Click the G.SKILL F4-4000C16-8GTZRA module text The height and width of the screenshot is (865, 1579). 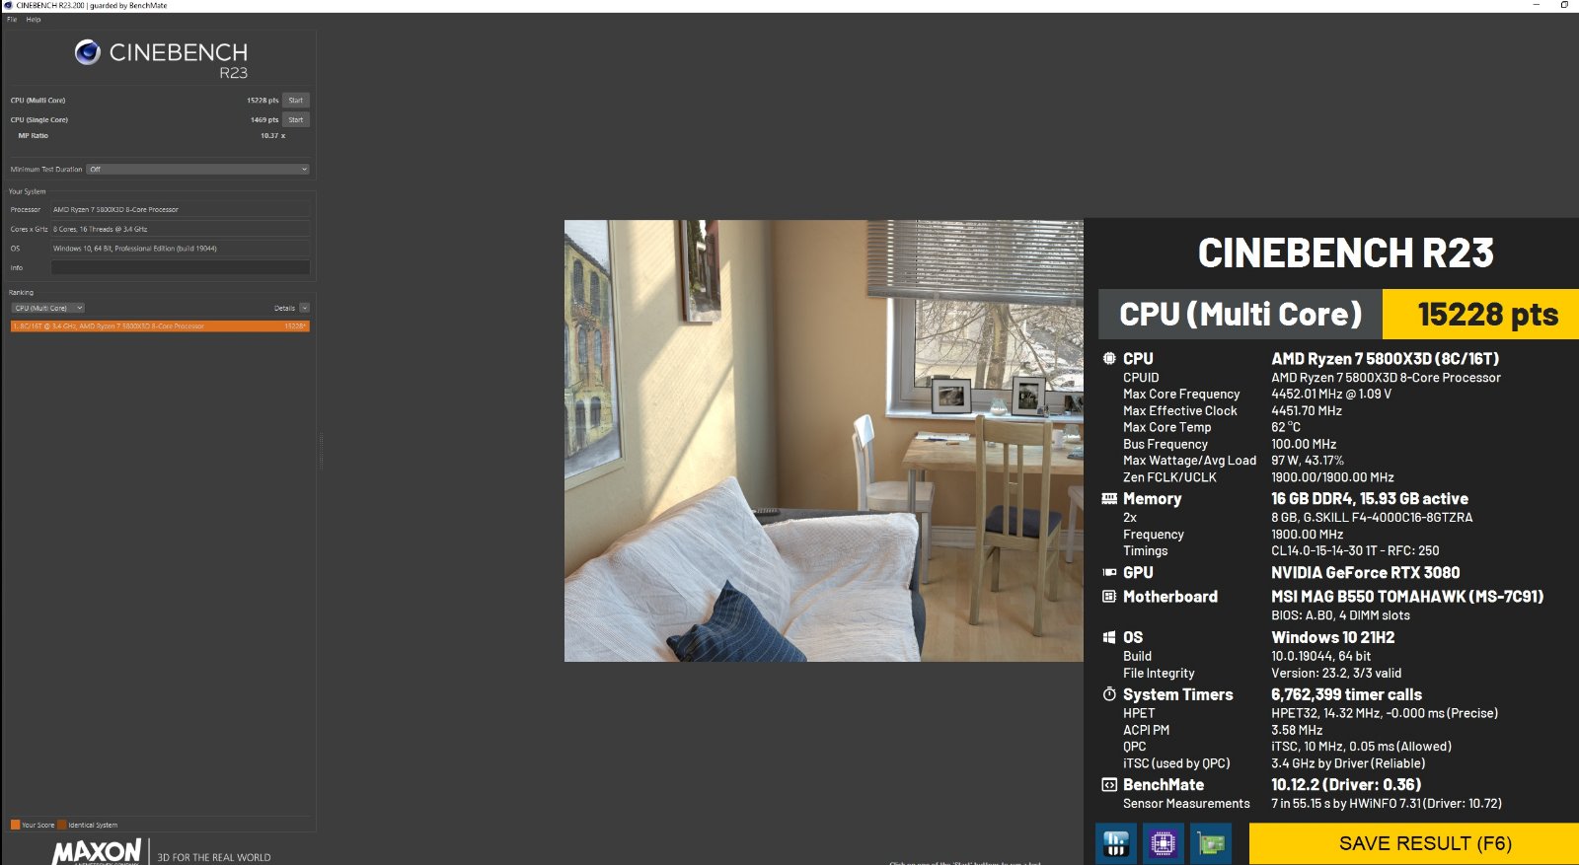(1372, 518)
